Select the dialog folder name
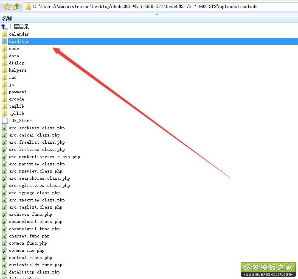 pyautogui.click(x=17, y=63)
